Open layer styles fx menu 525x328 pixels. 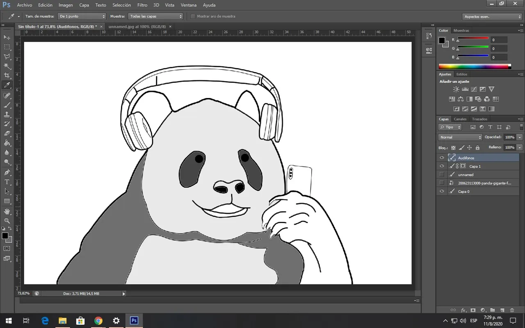pyautogui.click(x=463, y=310)
